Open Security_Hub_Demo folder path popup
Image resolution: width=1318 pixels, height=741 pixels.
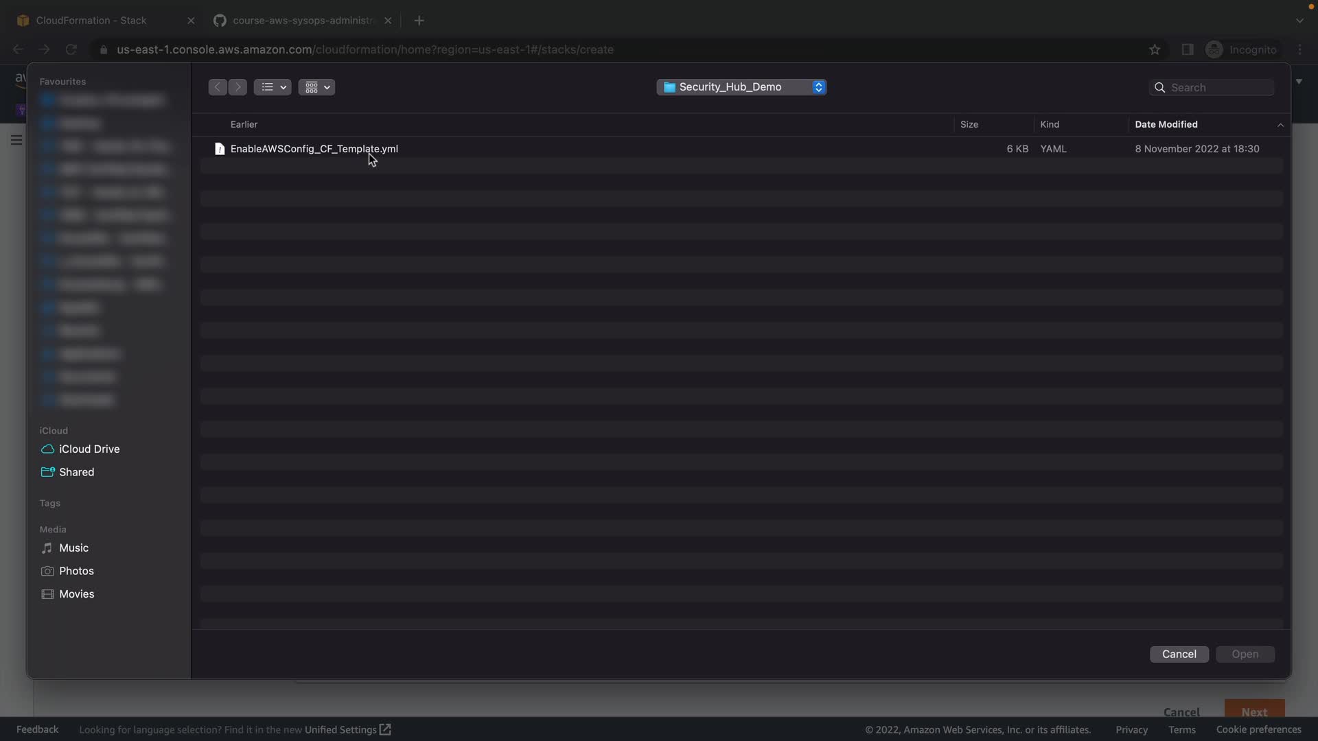point(741,87)
